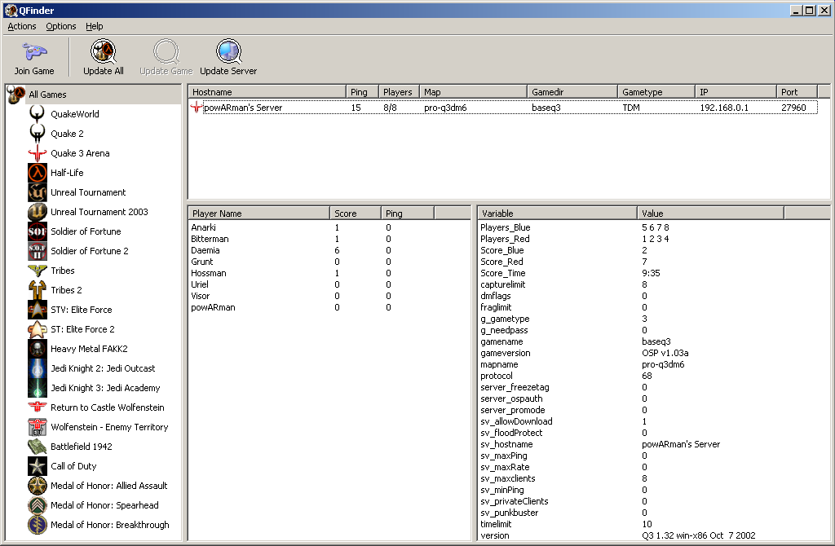Image resolution: width=835 pixels, height=546 pixels.
Task: Open the Options menu
Action: [60, 26]
